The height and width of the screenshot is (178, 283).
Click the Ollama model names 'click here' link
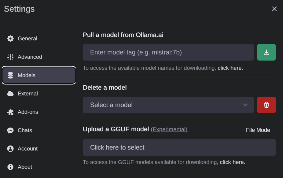pyautogui.click(x=230, y=68)
